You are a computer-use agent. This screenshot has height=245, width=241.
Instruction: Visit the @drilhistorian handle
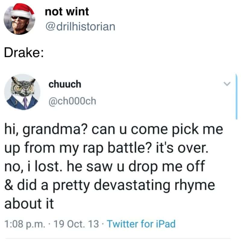tap(80, 26)
